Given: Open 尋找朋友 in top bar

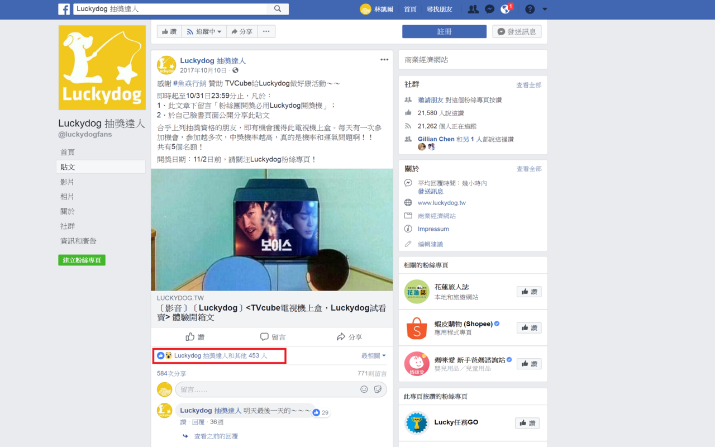Looking at the screenshot, I should (x=439, y=9).
